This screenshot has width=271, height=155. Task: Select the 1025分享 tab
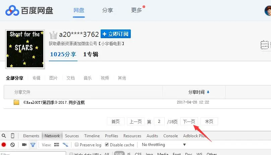click(63, 54)
